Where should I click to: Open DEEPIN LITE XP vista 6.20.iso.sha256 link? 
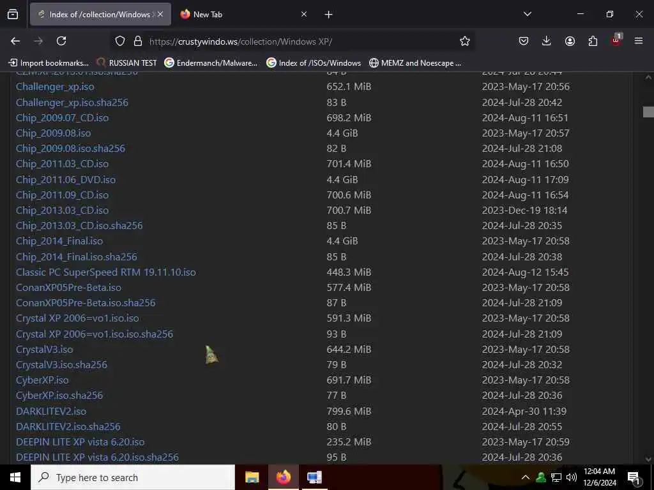(x=98, y=457)
